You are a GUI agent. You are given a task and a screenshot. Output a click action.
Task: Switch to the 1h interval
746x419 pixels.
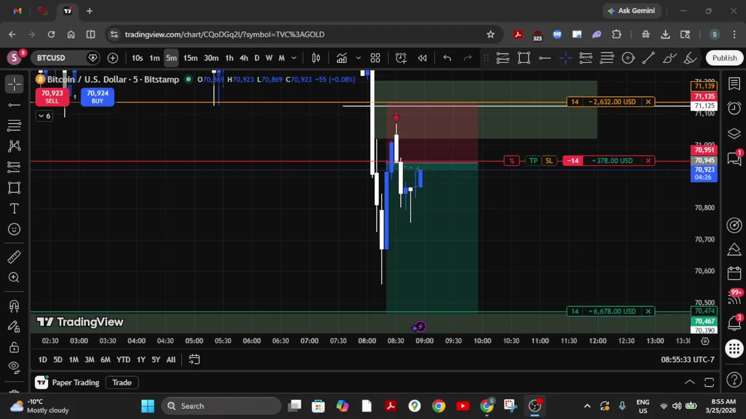229,58
